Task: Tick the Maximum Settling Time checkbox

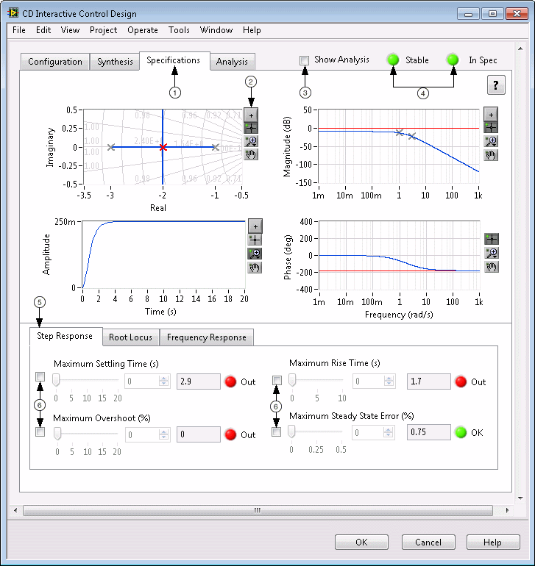Action: [40, 377]
